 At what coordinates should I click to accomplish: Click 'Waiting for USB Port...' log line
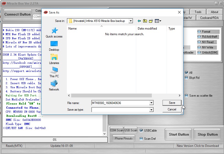tap(23, 95)
